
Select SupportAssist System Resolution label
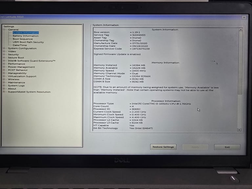tap(29, 92)
